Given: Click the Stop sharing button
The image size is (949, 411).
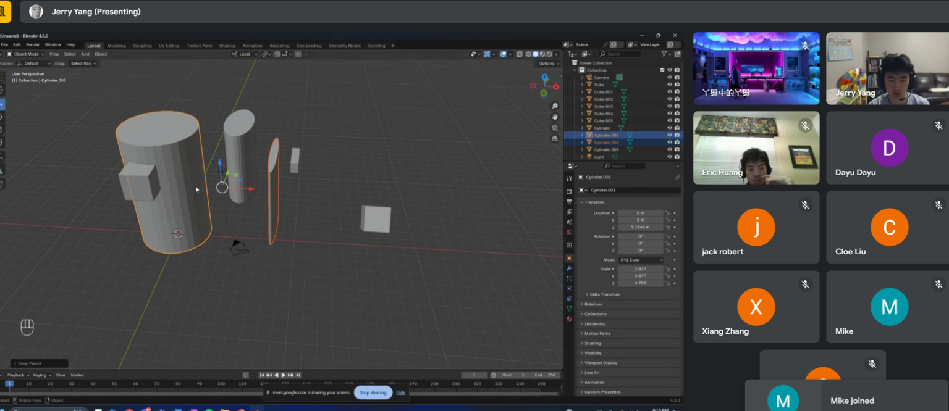Looking at the screenshot, I should [373, 392].
